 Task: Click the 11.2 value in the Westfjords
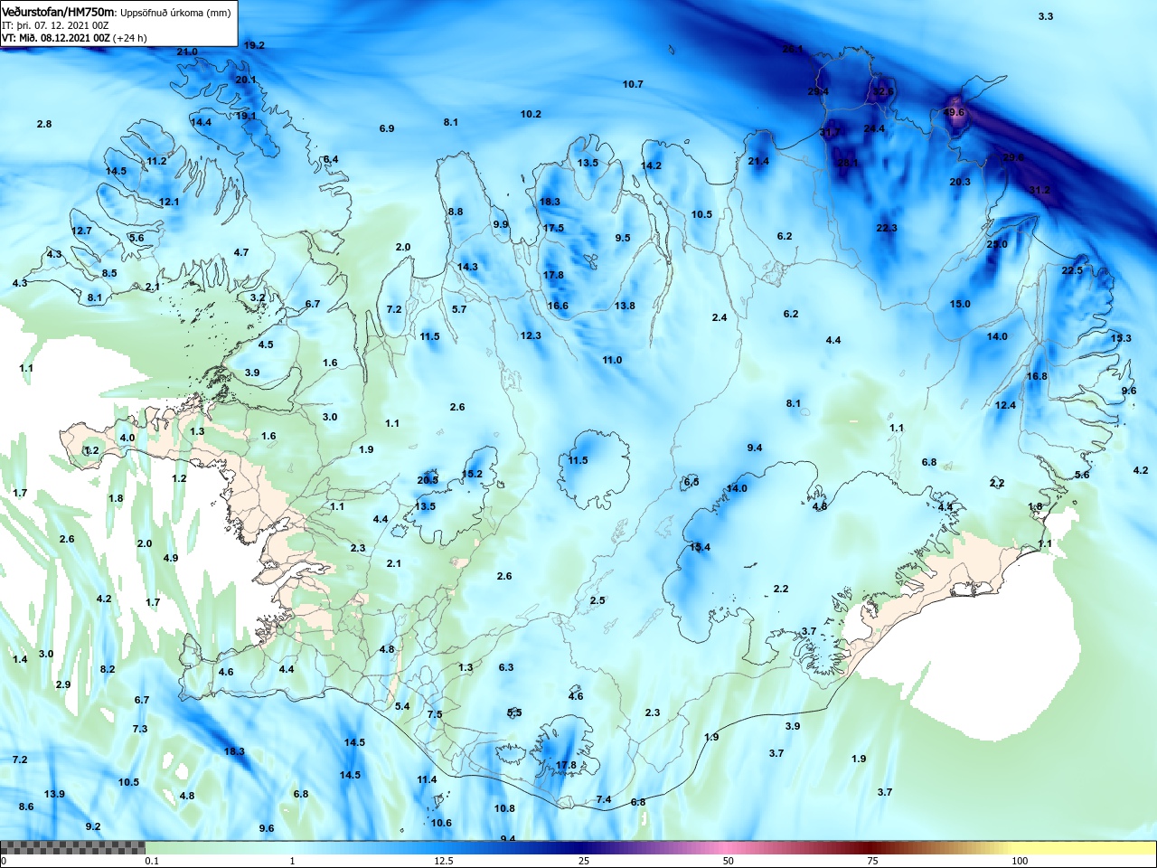pos(156,161)
